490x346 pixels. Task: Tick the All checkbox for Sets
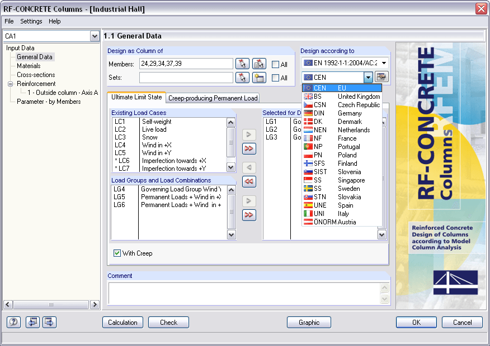[275, 78]
